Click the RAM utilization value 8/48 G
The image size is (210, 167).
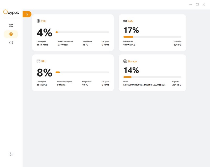177,45
